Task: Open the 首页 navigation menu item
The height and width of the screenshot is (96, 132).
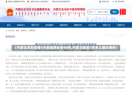Action: pos(9,25)
